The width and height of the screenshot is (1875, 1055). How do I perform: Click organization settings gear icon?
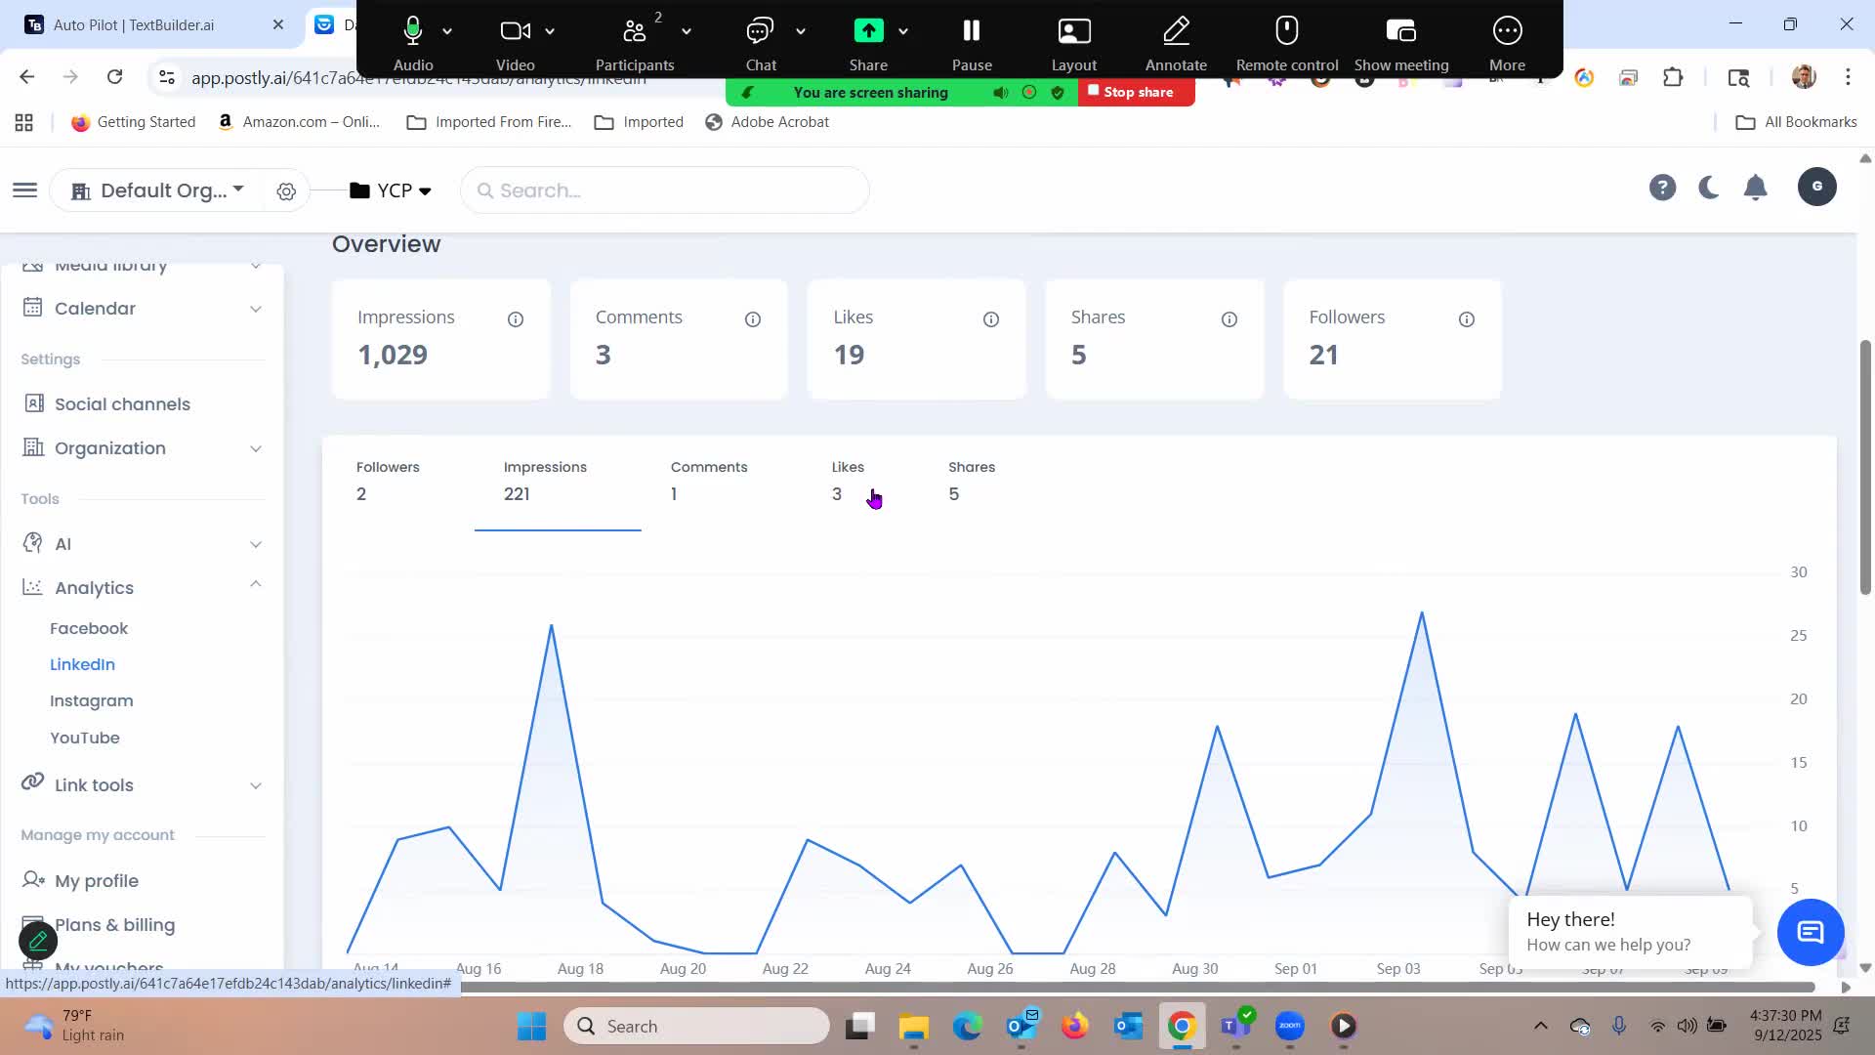286,191
